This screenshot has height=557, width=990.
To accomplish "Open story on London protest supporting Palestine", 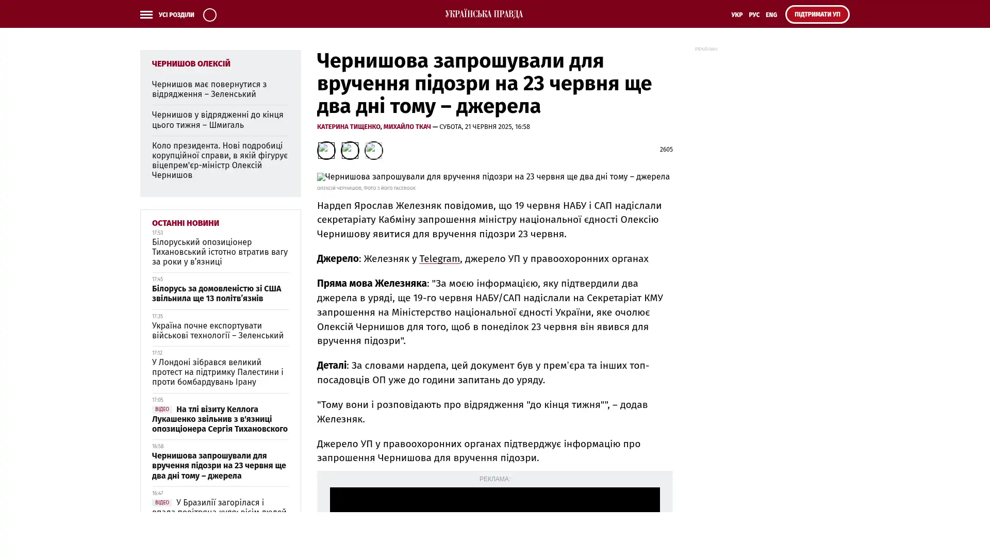I will (217, 372).
